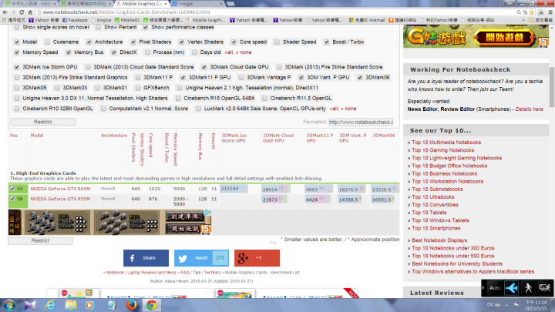Open the Facebook bookmark in bookmarks bar
Image resolution: width=555 pixels, height=312 pixels.
[75, 20]
